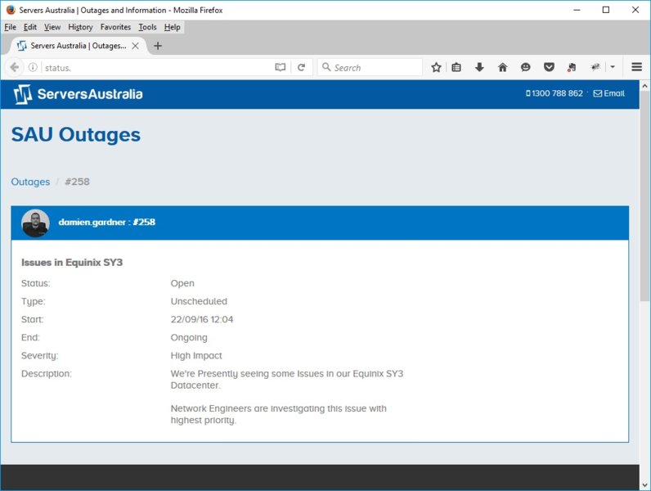This screenshot has width=651, height=491.
Task: Bookmark this page with the star icon
Action: click(436, 67)
